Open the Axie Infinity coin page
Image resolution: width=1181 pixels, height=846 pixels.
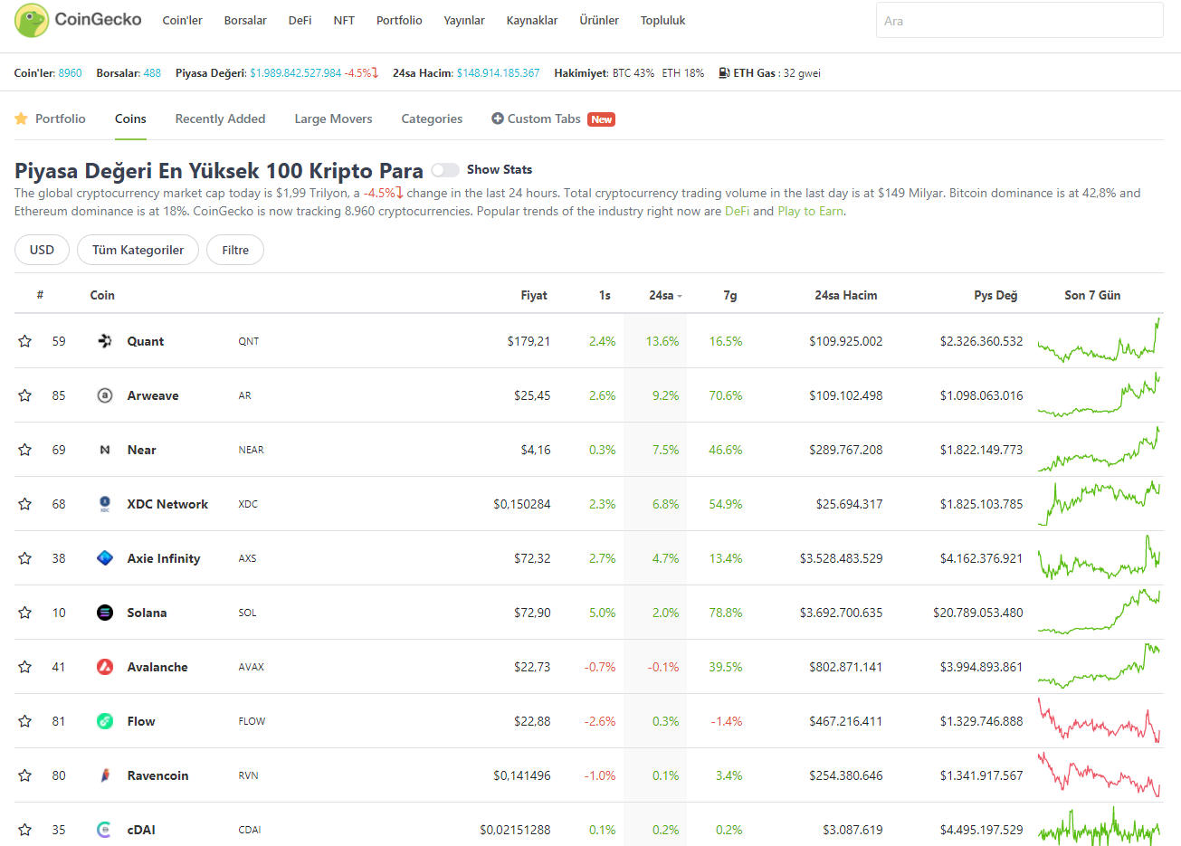tap(164, 558)
